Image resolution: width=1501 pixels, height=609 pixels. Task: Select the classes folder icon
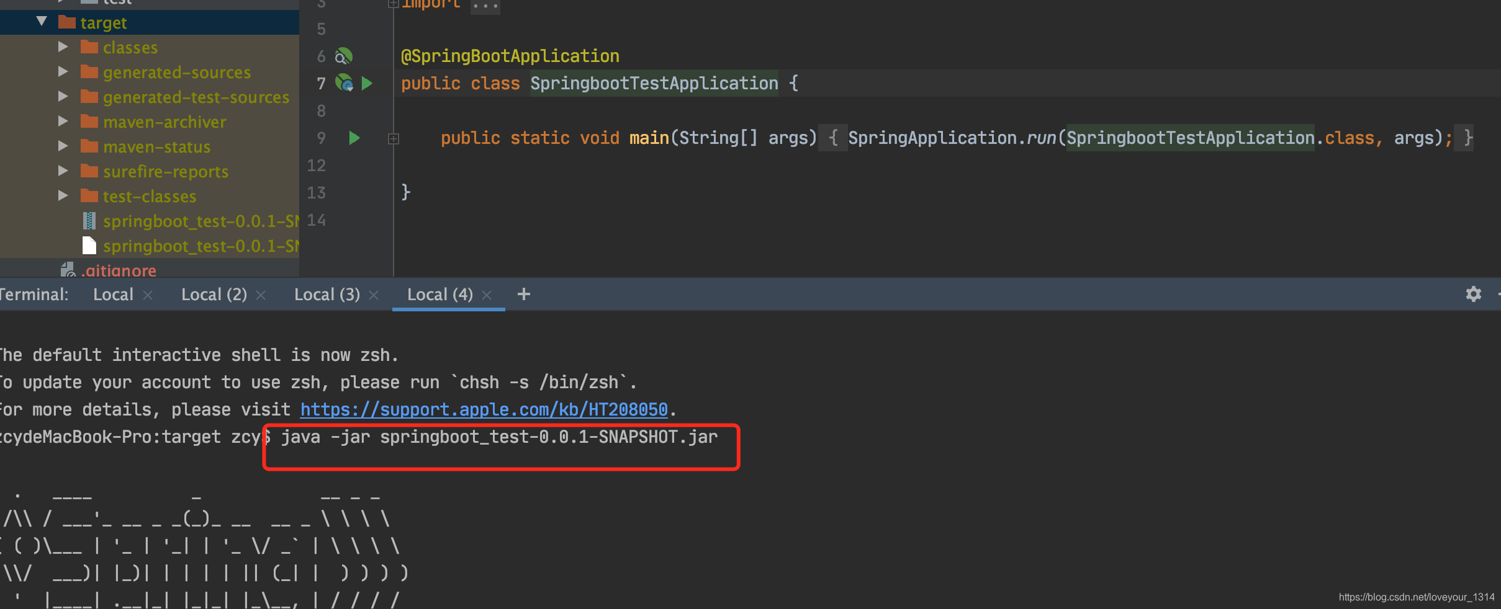89,47
